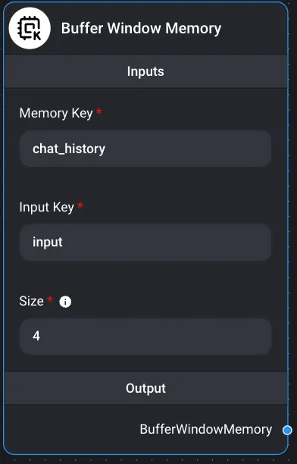The height and width of the screenshot is (464, 297).
Task: Open the Size info tooltip icon
Action: point(65,302)
